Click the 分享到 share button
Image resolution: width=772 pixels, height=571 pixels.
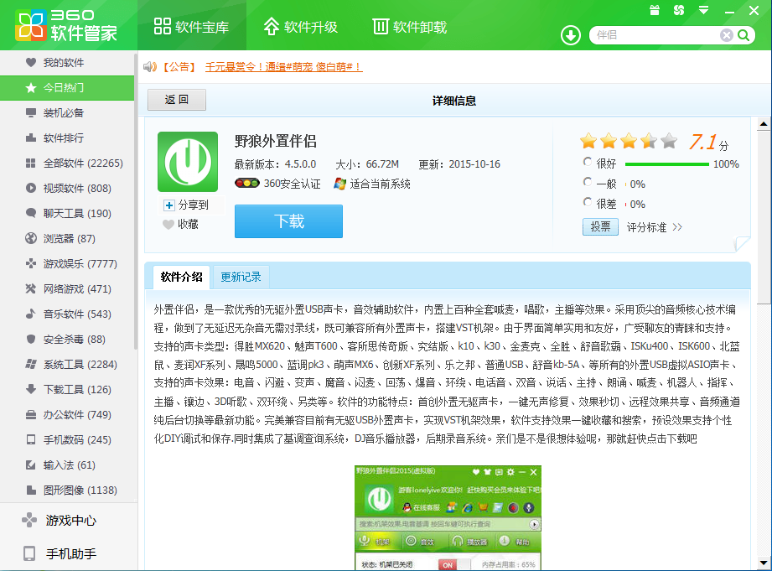[x=191, y=205]
